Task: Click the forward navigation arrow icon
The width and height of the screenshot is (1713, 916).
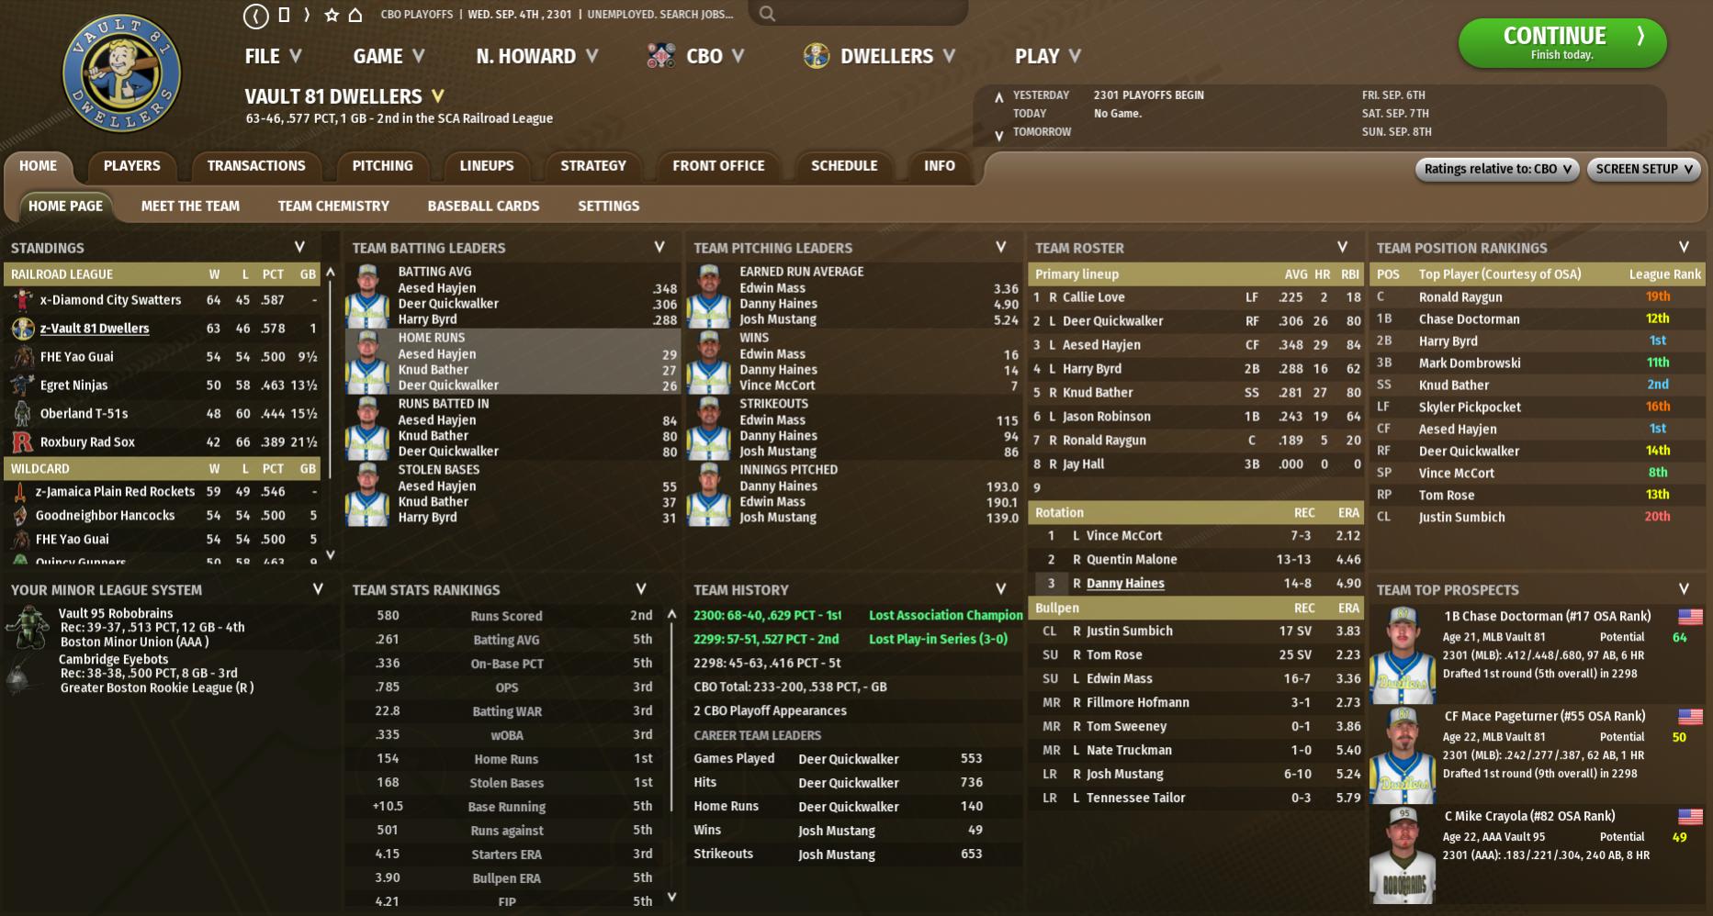Action: point(307,15)
